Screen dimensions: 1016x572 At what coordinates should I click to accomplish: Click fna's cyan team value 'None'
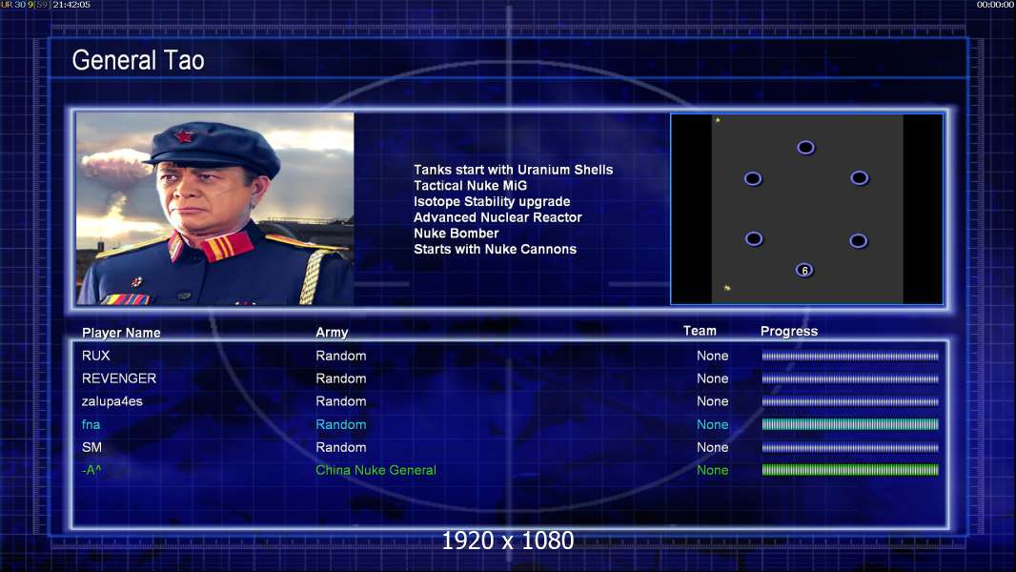click(713, 424)
